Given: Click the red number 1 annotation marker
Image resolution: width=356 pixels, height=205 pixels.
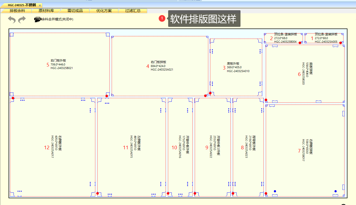Looking at the screenshot, I should pyautogui.click(x=162, y=18).
